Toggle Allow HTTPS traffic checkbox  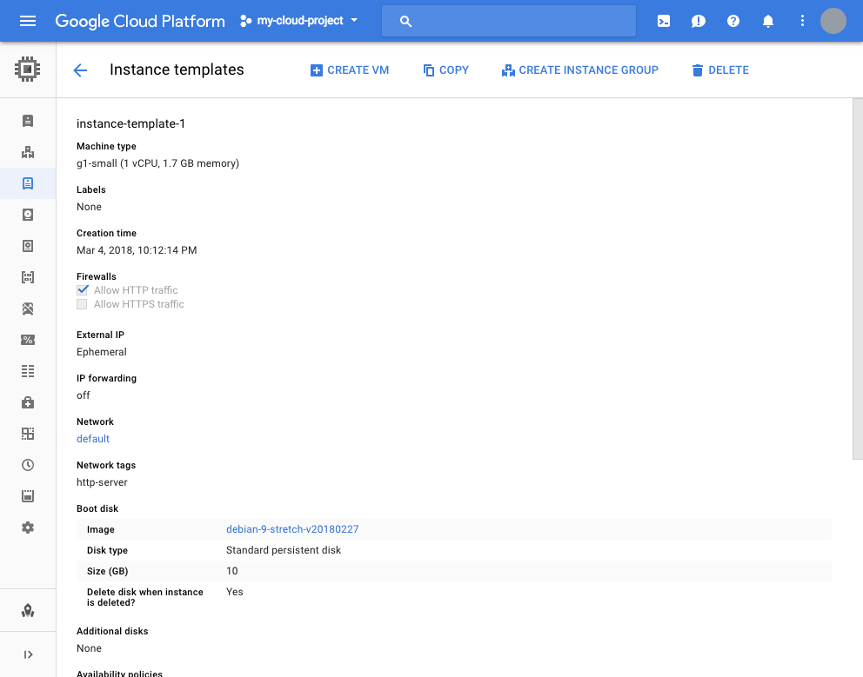82,304
